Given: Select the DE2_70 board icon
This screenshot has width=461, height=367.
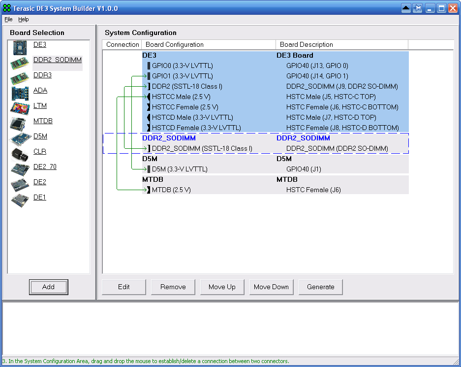Looking at the screenshot, I should [x=20, y=169].
